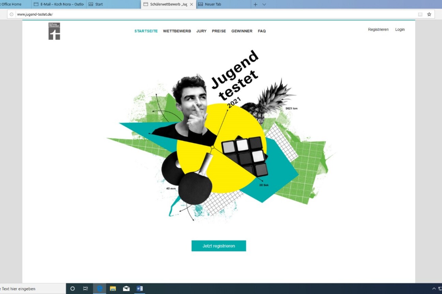View site information icon beside URL

12,14
